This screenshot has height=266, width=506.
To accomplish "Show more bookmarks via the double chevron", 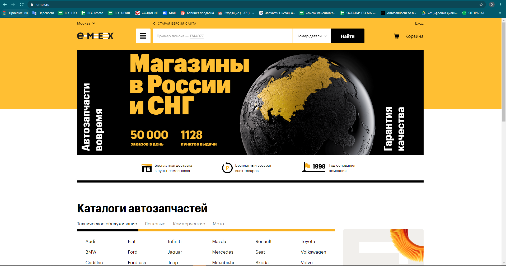I will click(500, 13).
